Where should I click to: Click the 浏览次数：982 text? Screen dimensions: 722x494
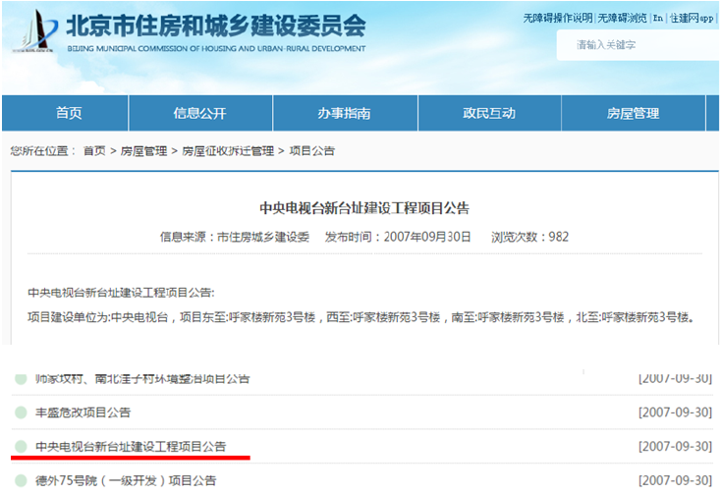(x=530, y=237)
